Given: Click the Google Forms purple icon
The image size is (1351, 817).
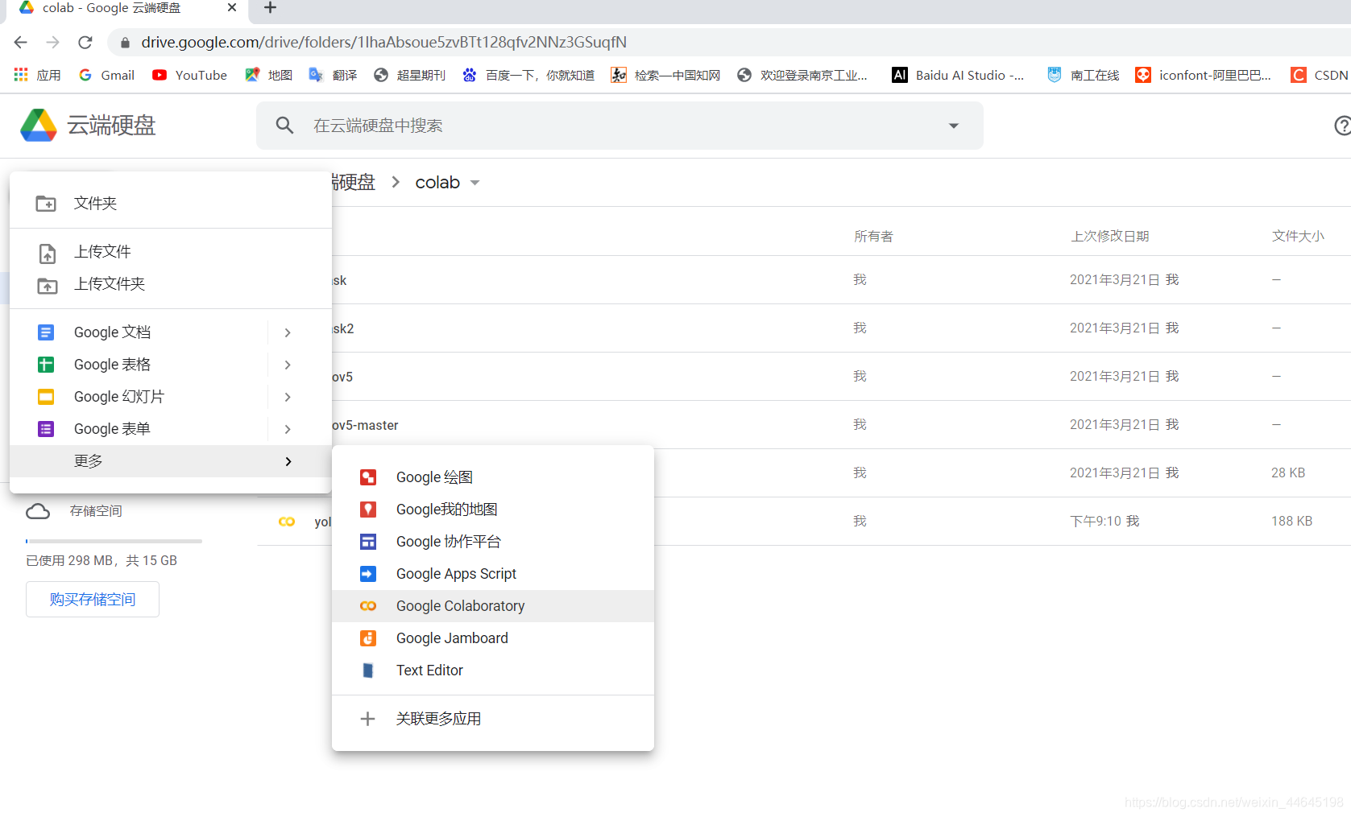Looking at the screenshot, I should [x=46, y=429].
